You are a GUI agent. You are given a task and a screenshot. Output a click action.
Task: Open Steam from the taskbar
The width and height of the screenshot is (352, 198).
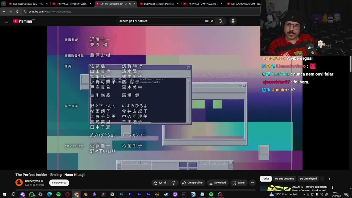[x=166, y=194]
